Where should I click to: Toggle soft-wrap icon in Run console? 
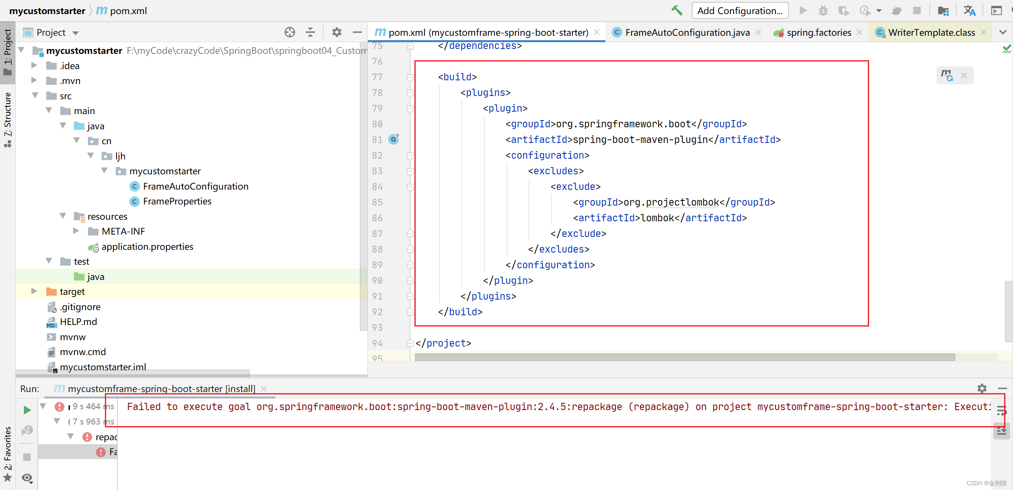click(x=1001, y=411)
